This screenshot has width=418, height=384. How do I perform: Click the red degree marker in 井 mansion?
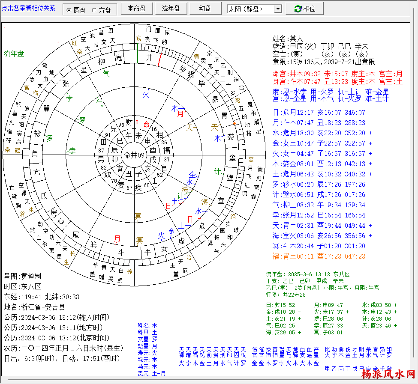tap(159, 60)
